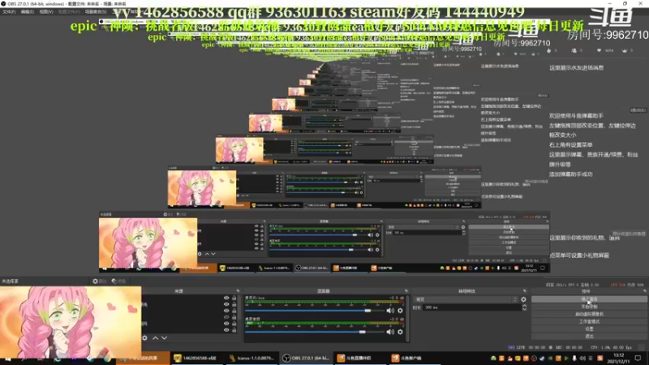
Task: Show the hidden fourth source via eye
Action: coord(226,317)
